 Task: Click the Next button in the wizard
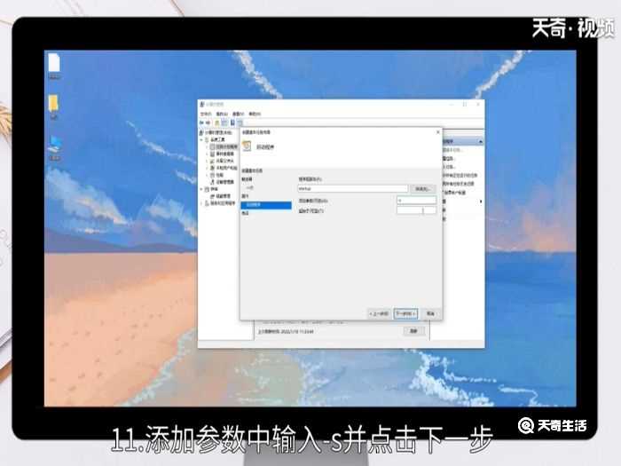tap(405, 313)
